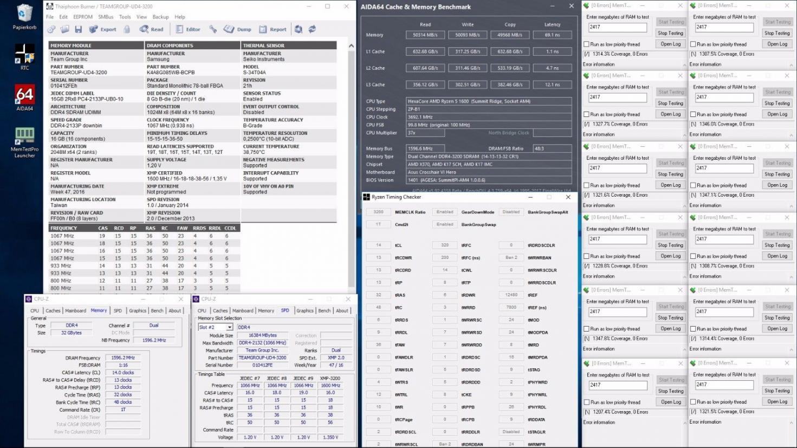The image size is (797, 448).
Task: Click title icon of CPU-Z window showing Memory tab
Action: [29, 298]
